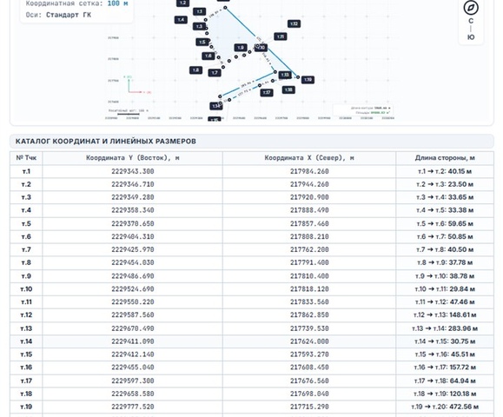Click side length 'т.11 → т.12: 47.46 м'

tap(445, 301)
